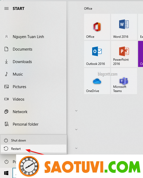Expand the third tile group chevron
The image size is (143, 178).
76,148
